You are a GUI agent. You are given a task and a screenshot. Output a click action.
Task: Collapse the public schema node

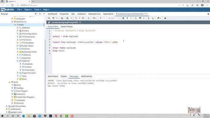tap(15, 25)
